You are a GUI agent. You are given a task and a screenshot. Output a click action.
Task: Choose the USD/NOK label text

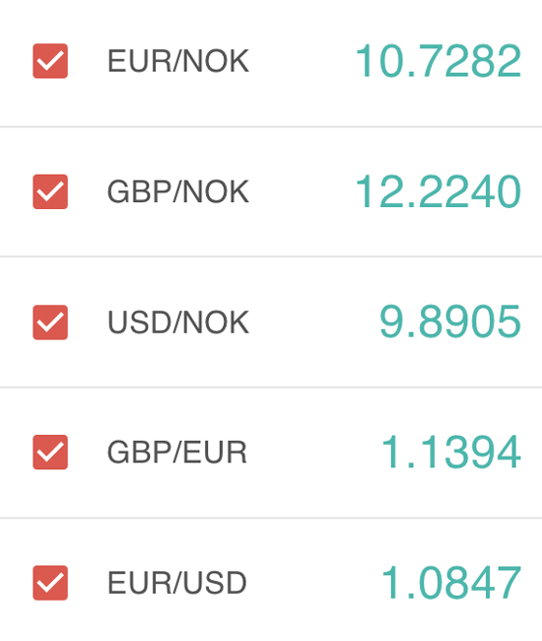pyautogui.click(x=178, y=322)
